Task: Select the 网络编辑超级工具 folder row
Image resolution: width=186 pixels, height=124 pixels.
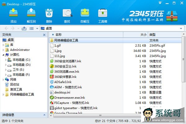Action: coord(115,40)
